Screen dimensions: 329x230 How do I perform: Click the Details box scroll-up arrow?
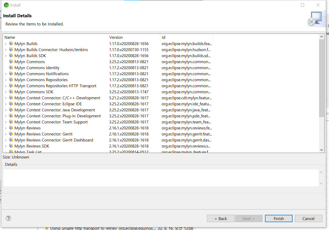coord(321,172)
